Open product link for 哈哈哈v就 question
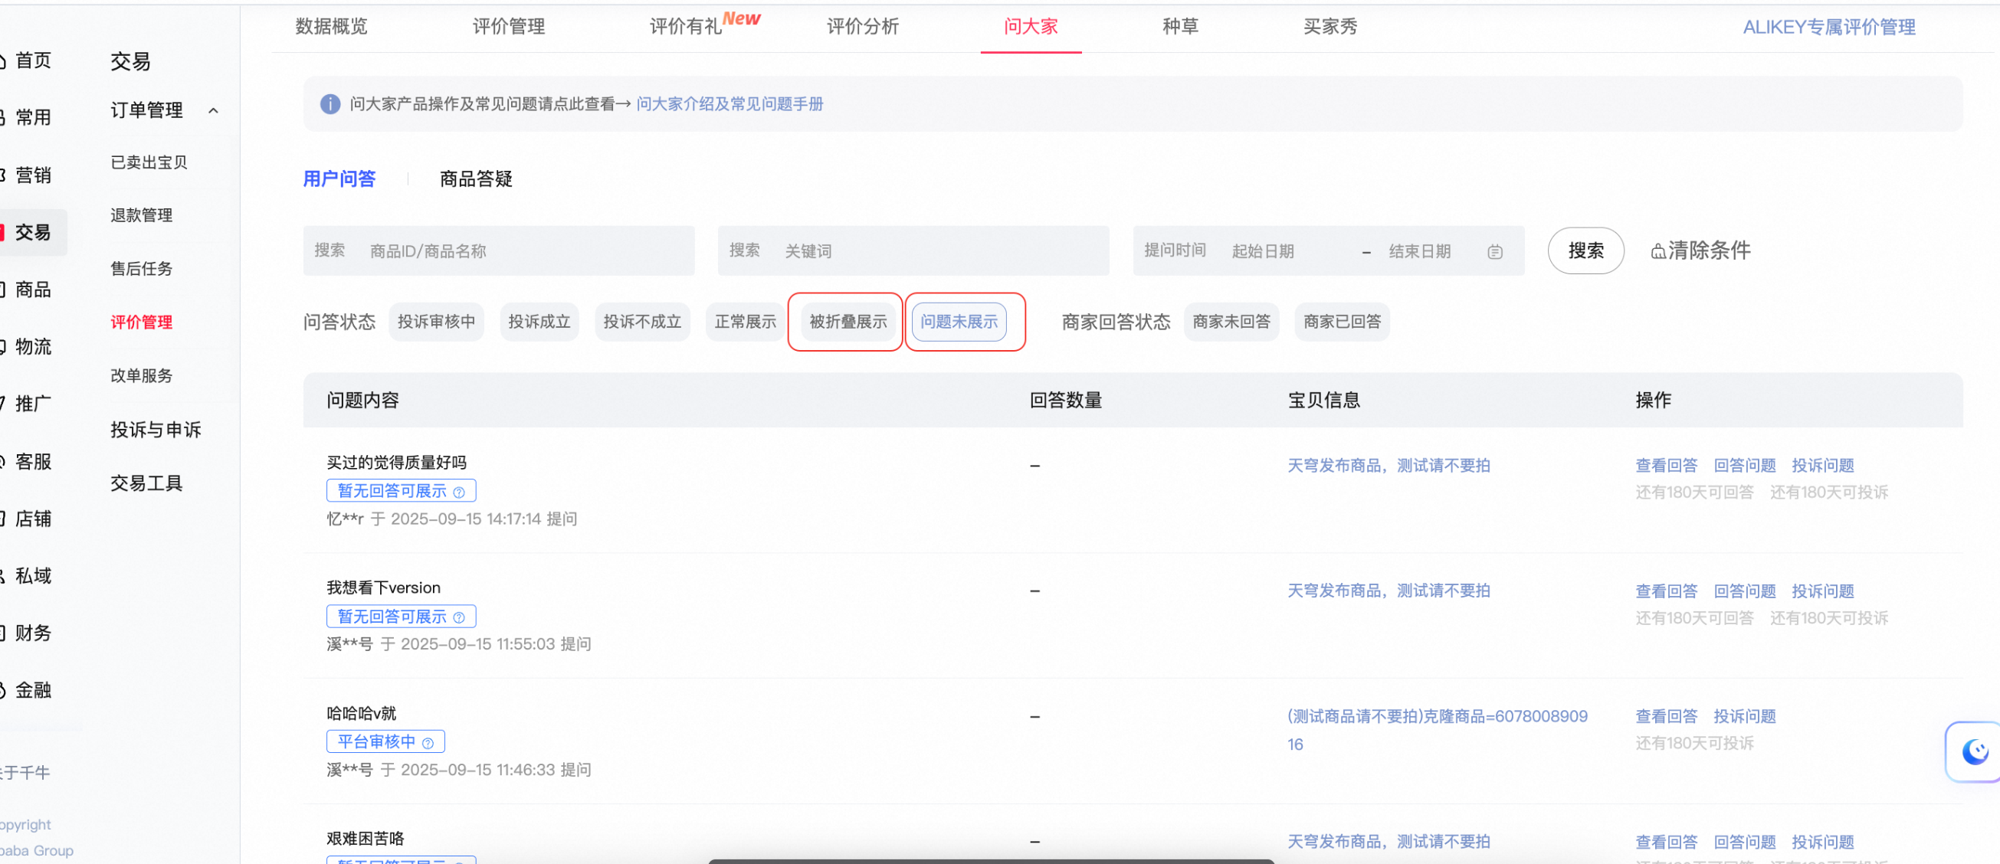Image resolution: width=2000 pixels, height=864 pixels. click(x=1437, y=731)
